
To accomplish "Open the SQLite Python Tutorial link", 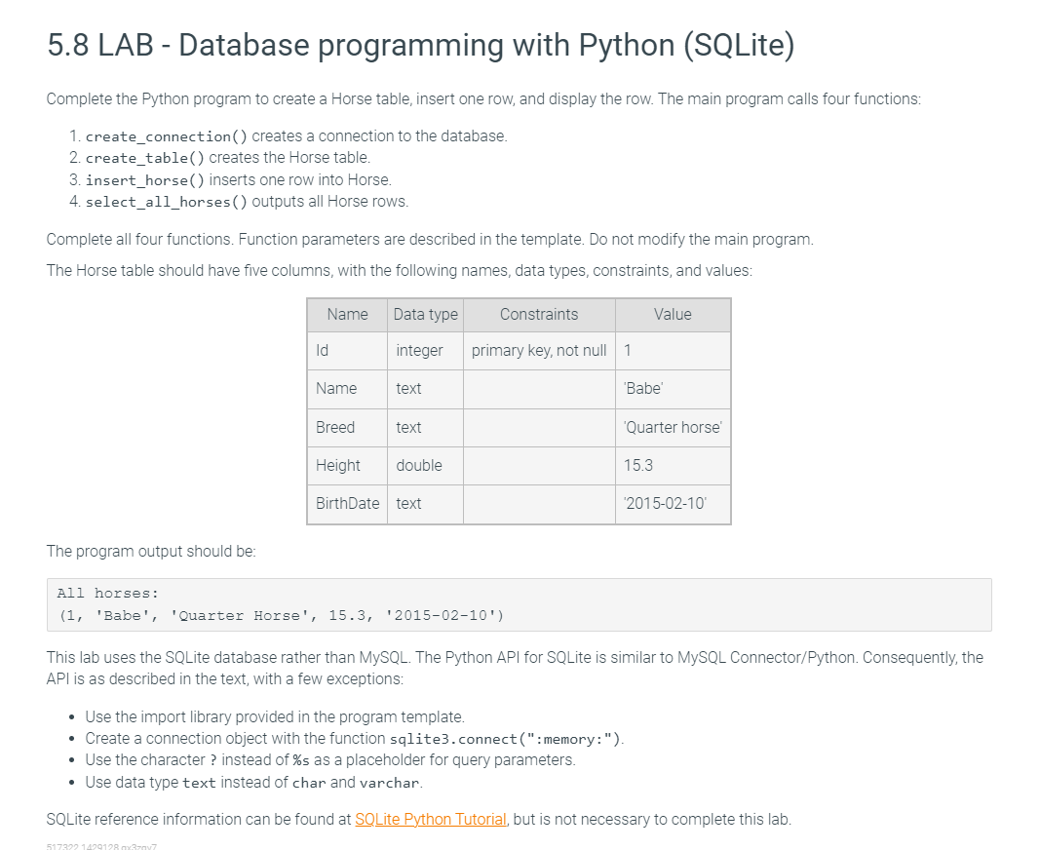I will click(x=431, y=819).
